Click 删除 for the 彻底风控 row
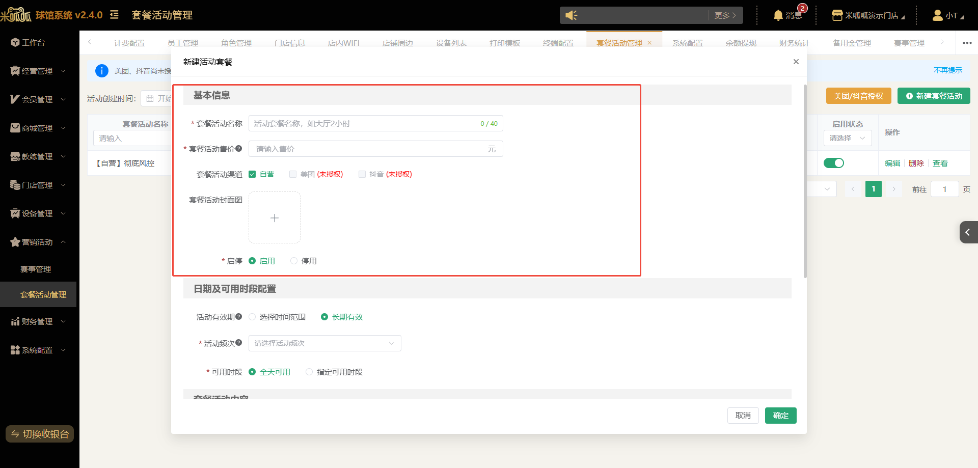The image size is (978, 468). tap(916, 163)
